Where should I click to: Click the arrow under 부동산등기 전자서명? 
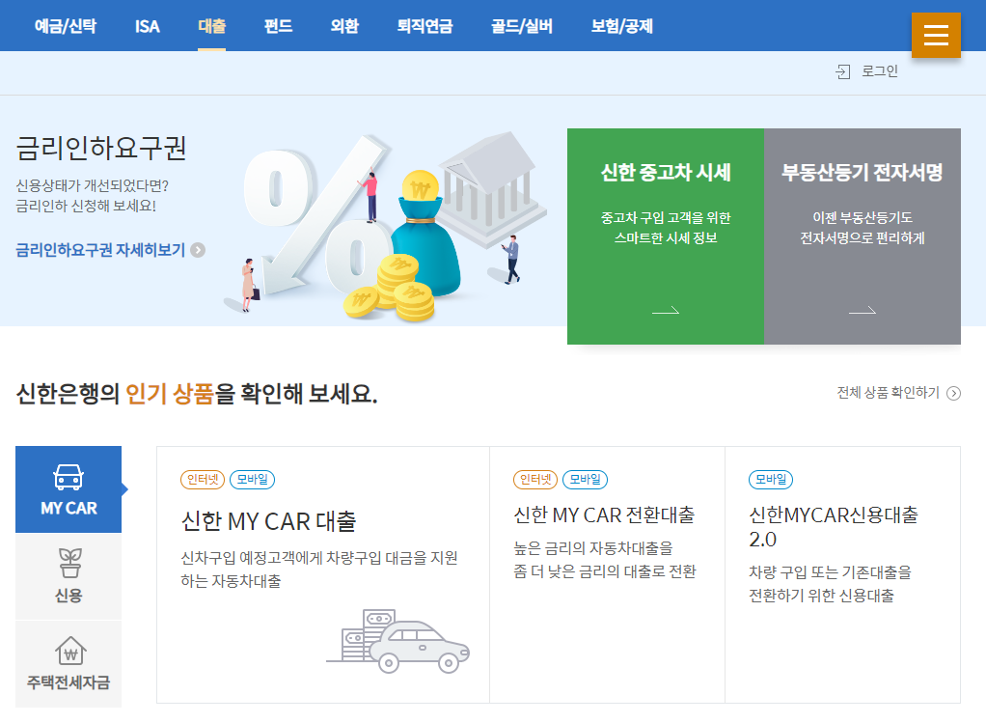click(x=863, y=310)
